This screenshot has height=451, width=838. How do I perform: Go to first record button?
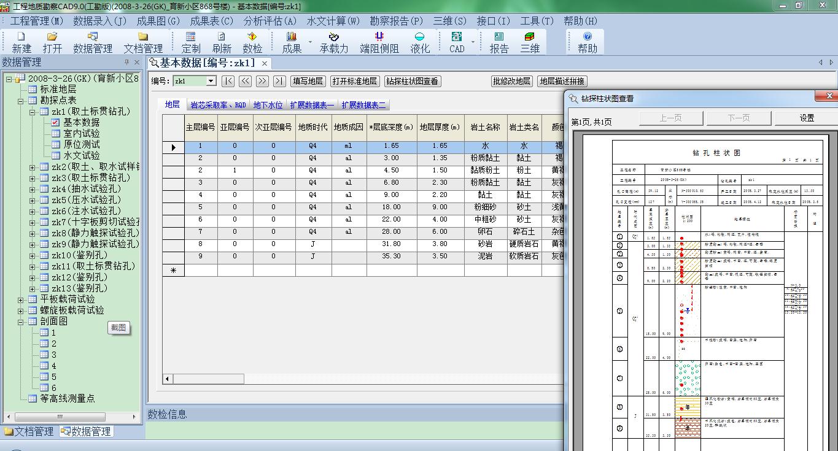228,81
